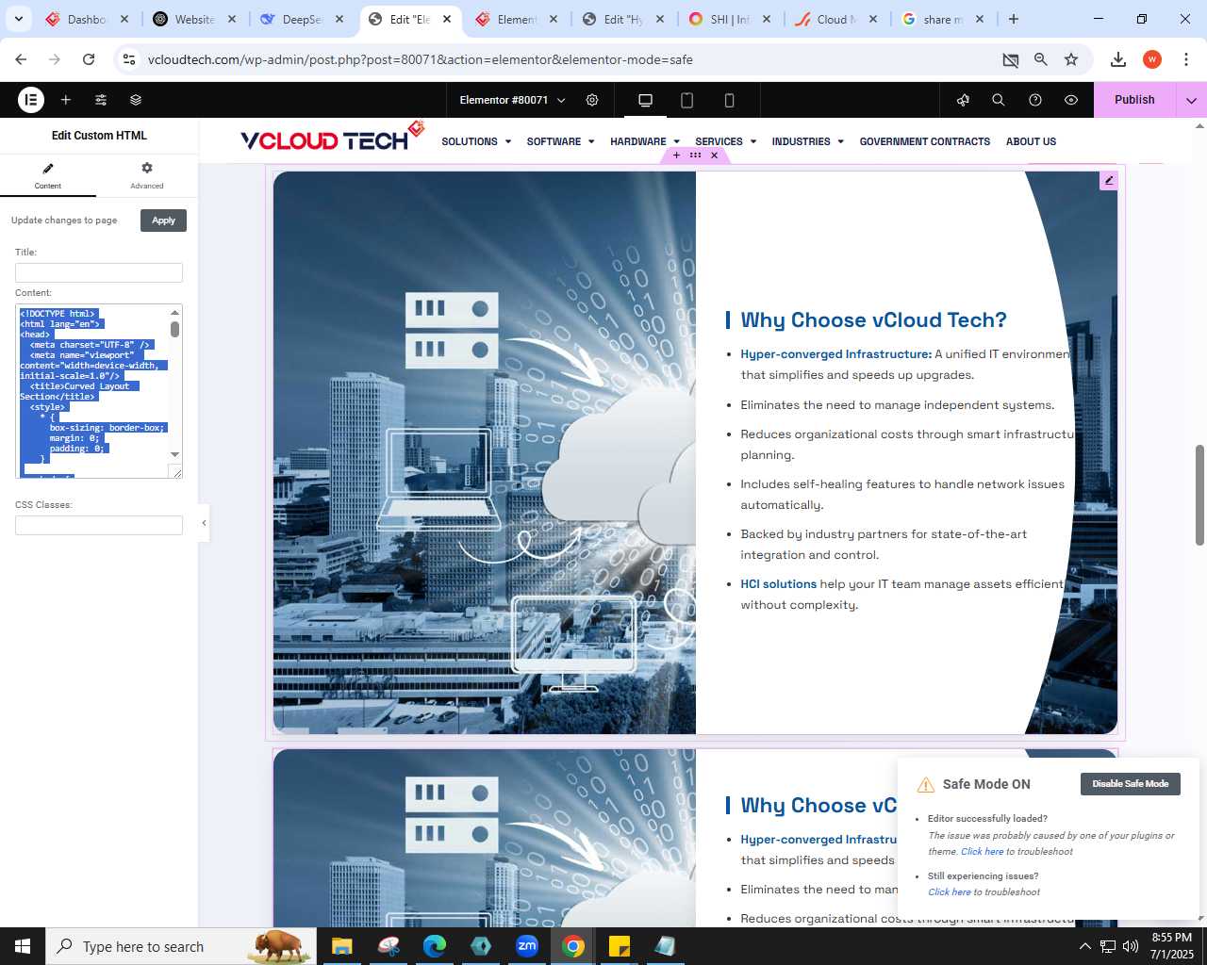Switch to mobile preview mode
Viewport: 1207px width, 965px height.
[729, 100]
